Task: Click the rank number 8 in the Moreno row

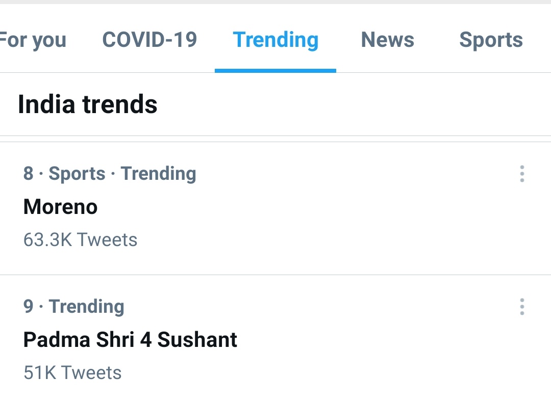Action: [x=28, y=174]
